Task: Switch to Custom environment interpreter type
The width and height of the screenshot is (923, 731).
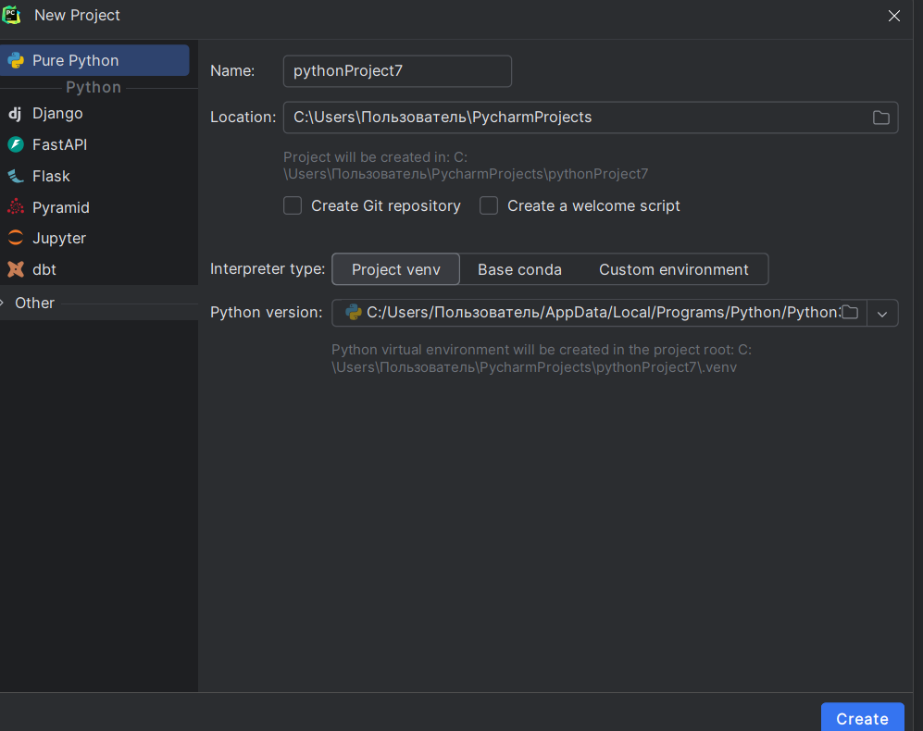Action: (673, 269)
